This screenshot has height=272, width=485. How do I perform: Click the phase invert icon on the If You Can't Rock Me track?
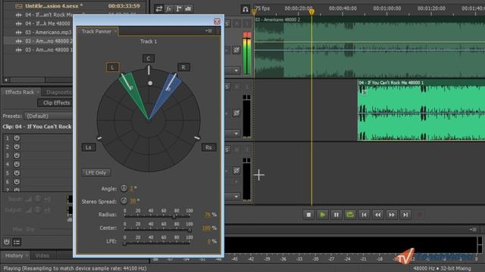click(236, 113)
